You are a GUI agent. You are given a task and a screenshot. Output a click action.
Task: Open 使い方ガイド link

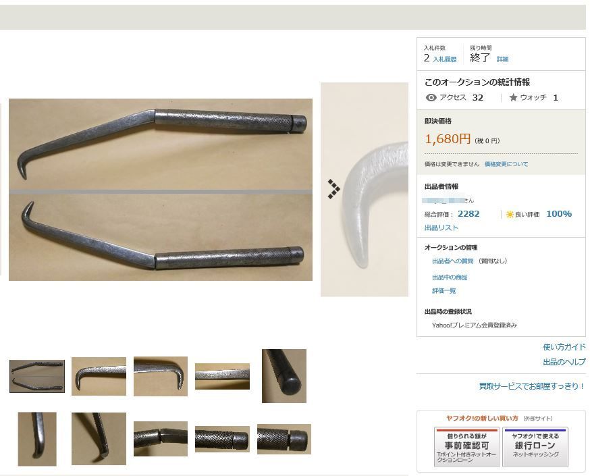point(564,346)
